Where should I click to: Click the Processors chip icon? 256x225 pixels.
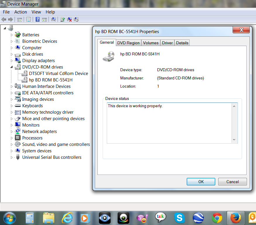pyautogui.click(x=18, y=138)
